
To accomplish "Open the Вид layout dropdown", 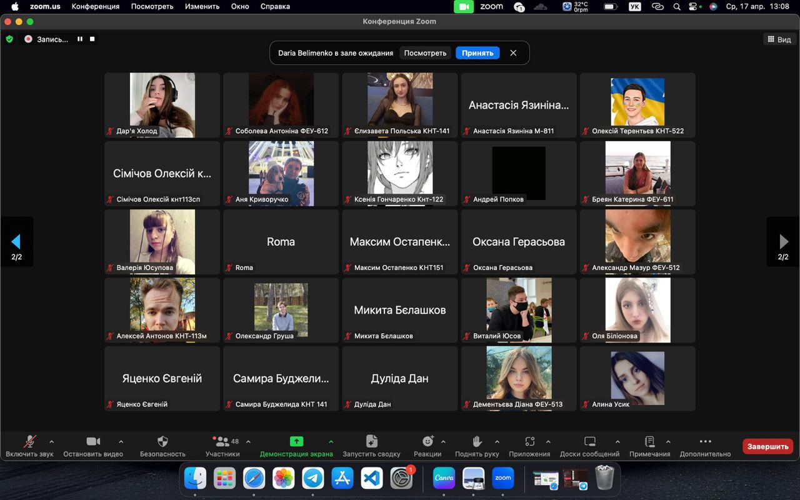I will click(779, 39).
